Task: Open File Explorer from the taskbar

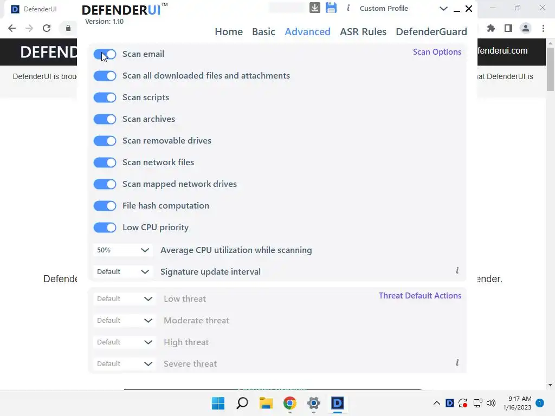Action: point(266,403)
